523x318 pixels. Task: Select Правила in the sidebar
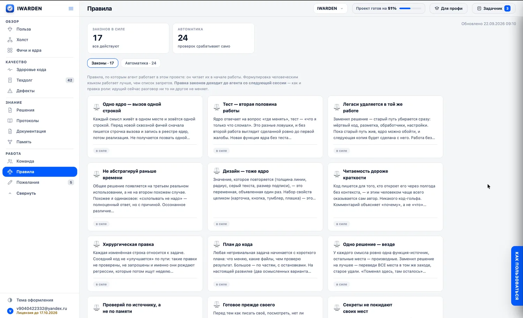pyautogui.click(x=40, y=172)
